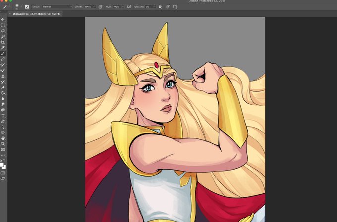Enable airbrush-style build-up

(x=129, y=7)
